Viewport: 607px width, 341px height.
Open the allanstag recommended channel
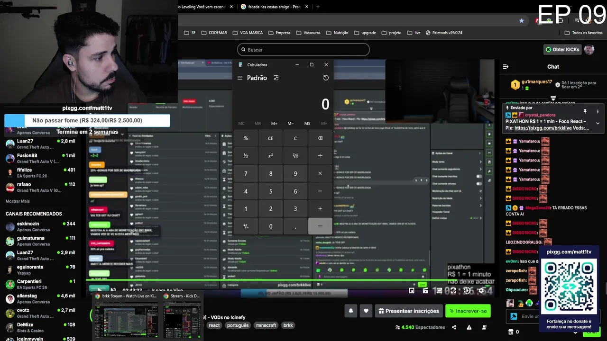tap(40, 298)
